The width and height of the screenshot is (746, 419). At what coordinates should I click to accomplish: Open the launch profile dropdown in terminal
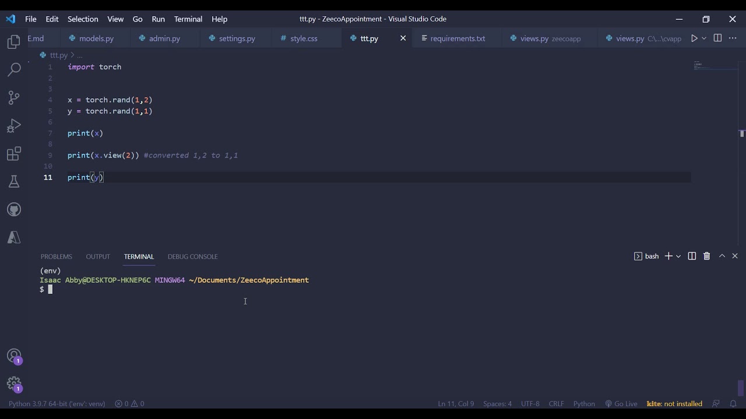(678, 256)
